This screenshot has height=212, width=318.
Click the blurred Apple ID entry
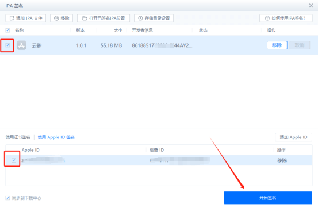pyautogui.click(x=43, y=160)
